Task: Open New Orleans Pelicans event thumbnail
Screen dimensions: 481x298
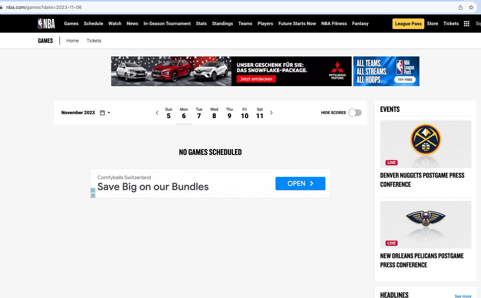Action: coord(426,225)
